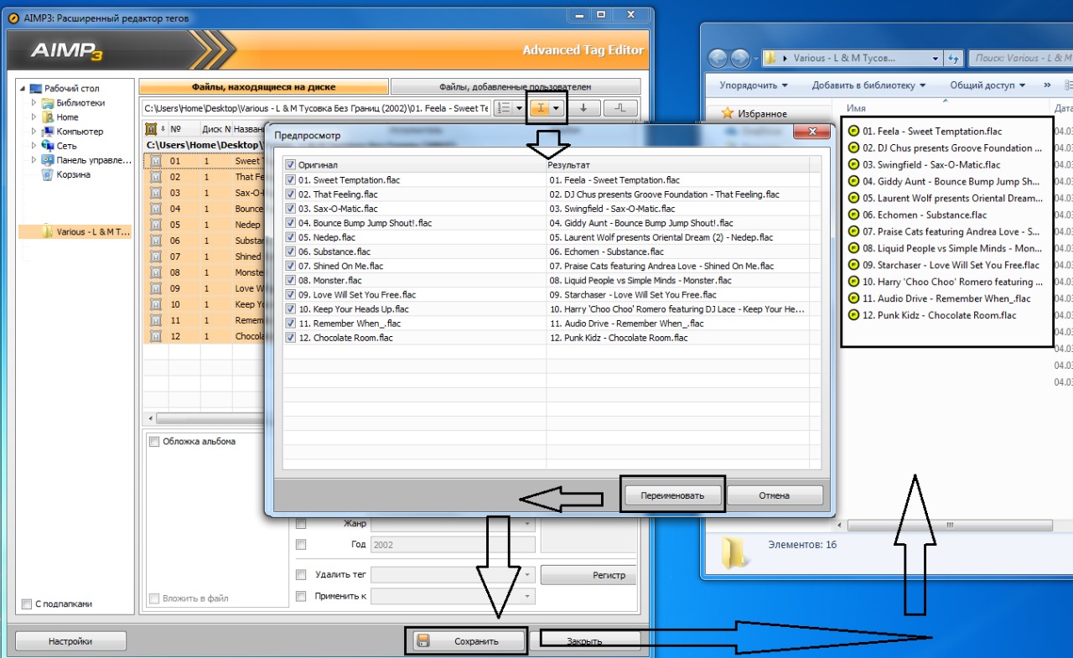
Task: Open the Применить к combo box
Action: pos(453,596)
